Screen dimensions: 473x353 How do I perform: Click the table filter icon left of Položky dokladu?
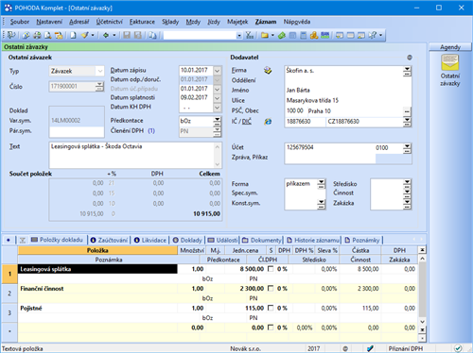(x=23, y=241)
